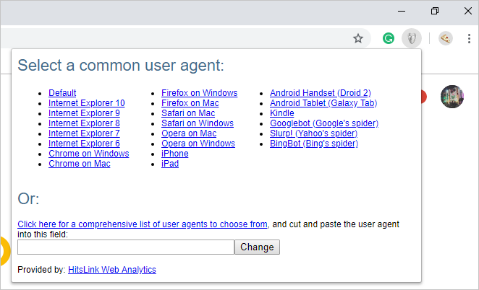The width and height of the screenshot is (479, 290).
Task: Select the Default user agent
Action: (x=62, y=93)
